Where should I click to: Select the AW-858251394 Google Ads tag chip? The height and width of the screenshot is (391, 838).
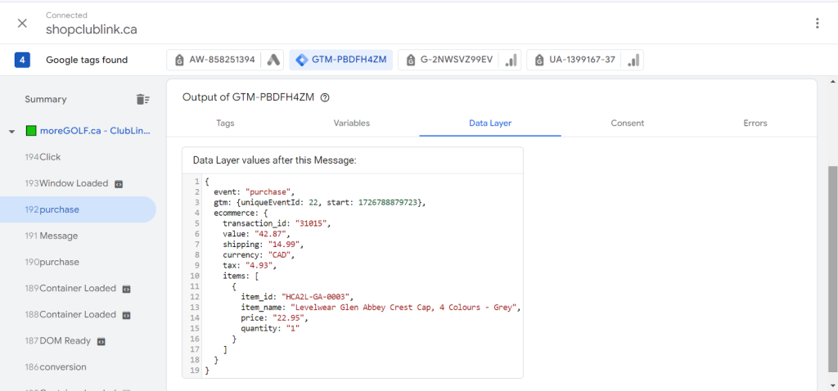225,60
